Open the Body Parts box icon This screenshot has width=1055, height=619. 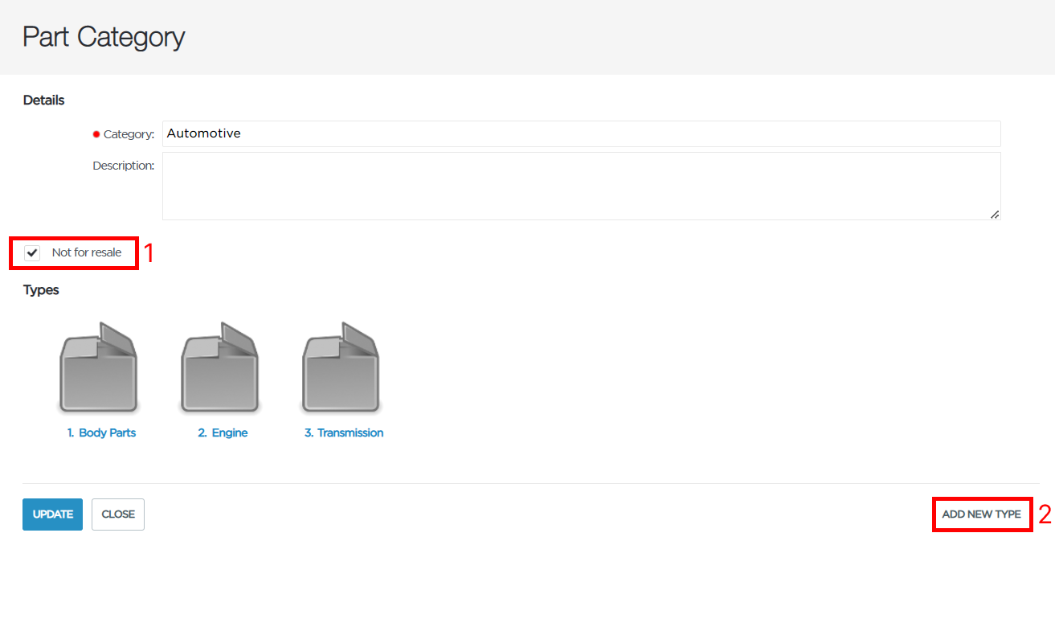click(98, 368)
